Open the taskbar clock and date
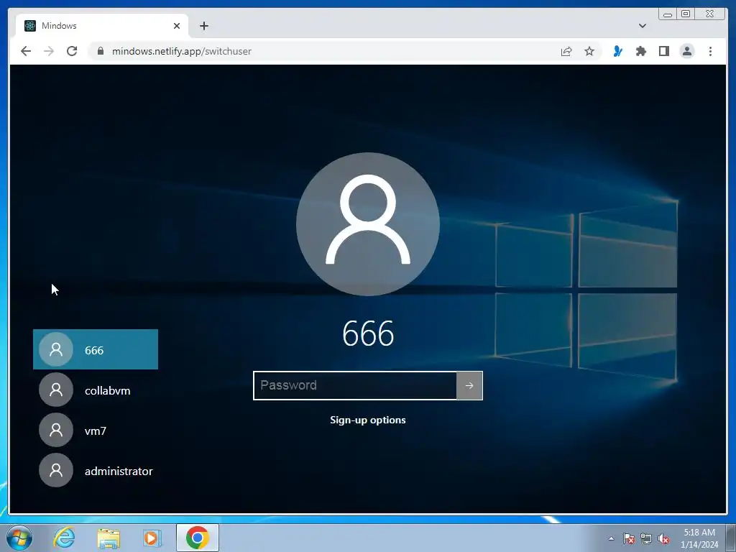 699,538
